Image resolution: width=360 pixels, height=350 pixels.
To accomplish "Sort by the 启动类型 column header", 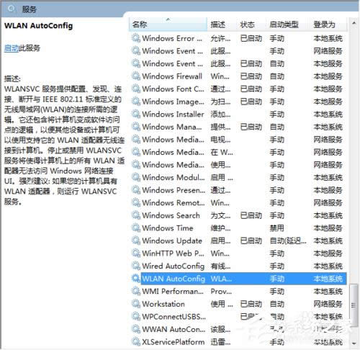I will pos(287,24).
